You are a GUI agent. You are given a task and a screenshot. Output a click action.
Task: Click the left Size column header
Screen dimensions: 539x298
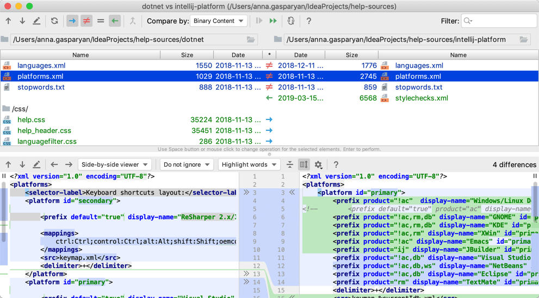pyautogui.click(x=187, y=55)
